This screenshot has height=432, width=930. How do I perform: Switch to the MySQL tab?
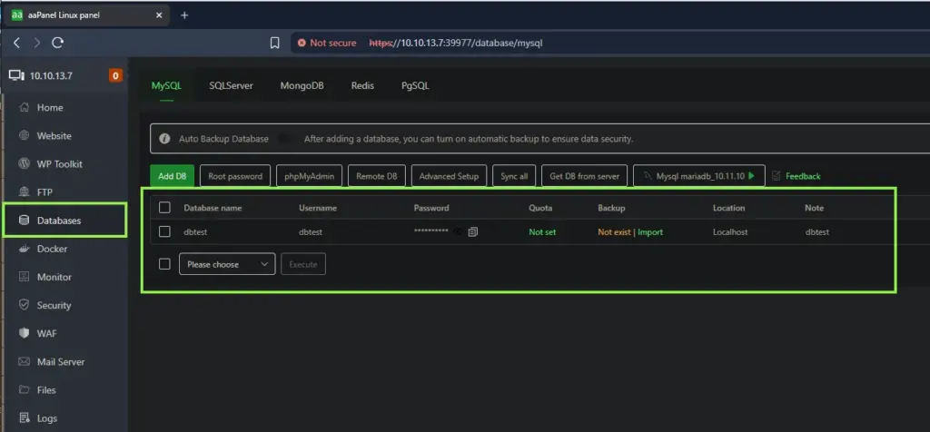166,86
